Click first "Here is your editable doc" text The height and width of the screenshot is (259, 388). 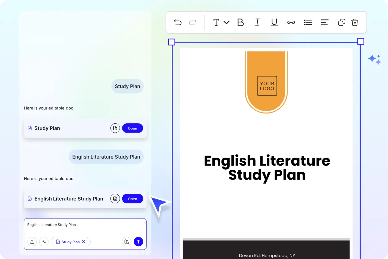pos(48,108)
